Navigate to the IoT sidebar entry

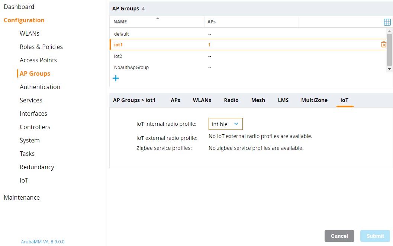(x=24, y=180)
